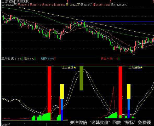The height and width of the screenshot is (126, 154).
Task: Click the 趋势 indicator value label
Action: 48,59
